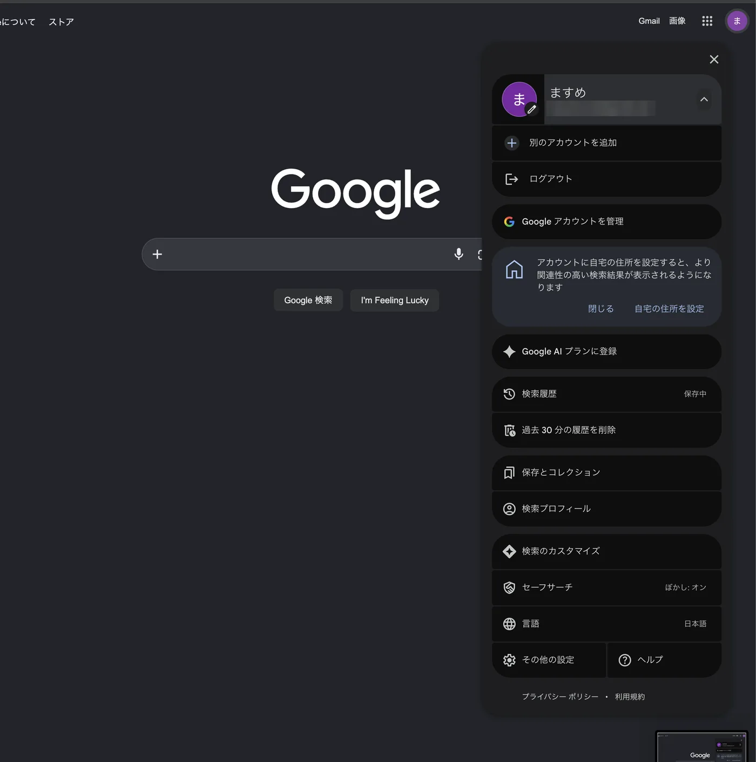Open 画像 image search link
756x762 pixels.
(x=677, y=21)
